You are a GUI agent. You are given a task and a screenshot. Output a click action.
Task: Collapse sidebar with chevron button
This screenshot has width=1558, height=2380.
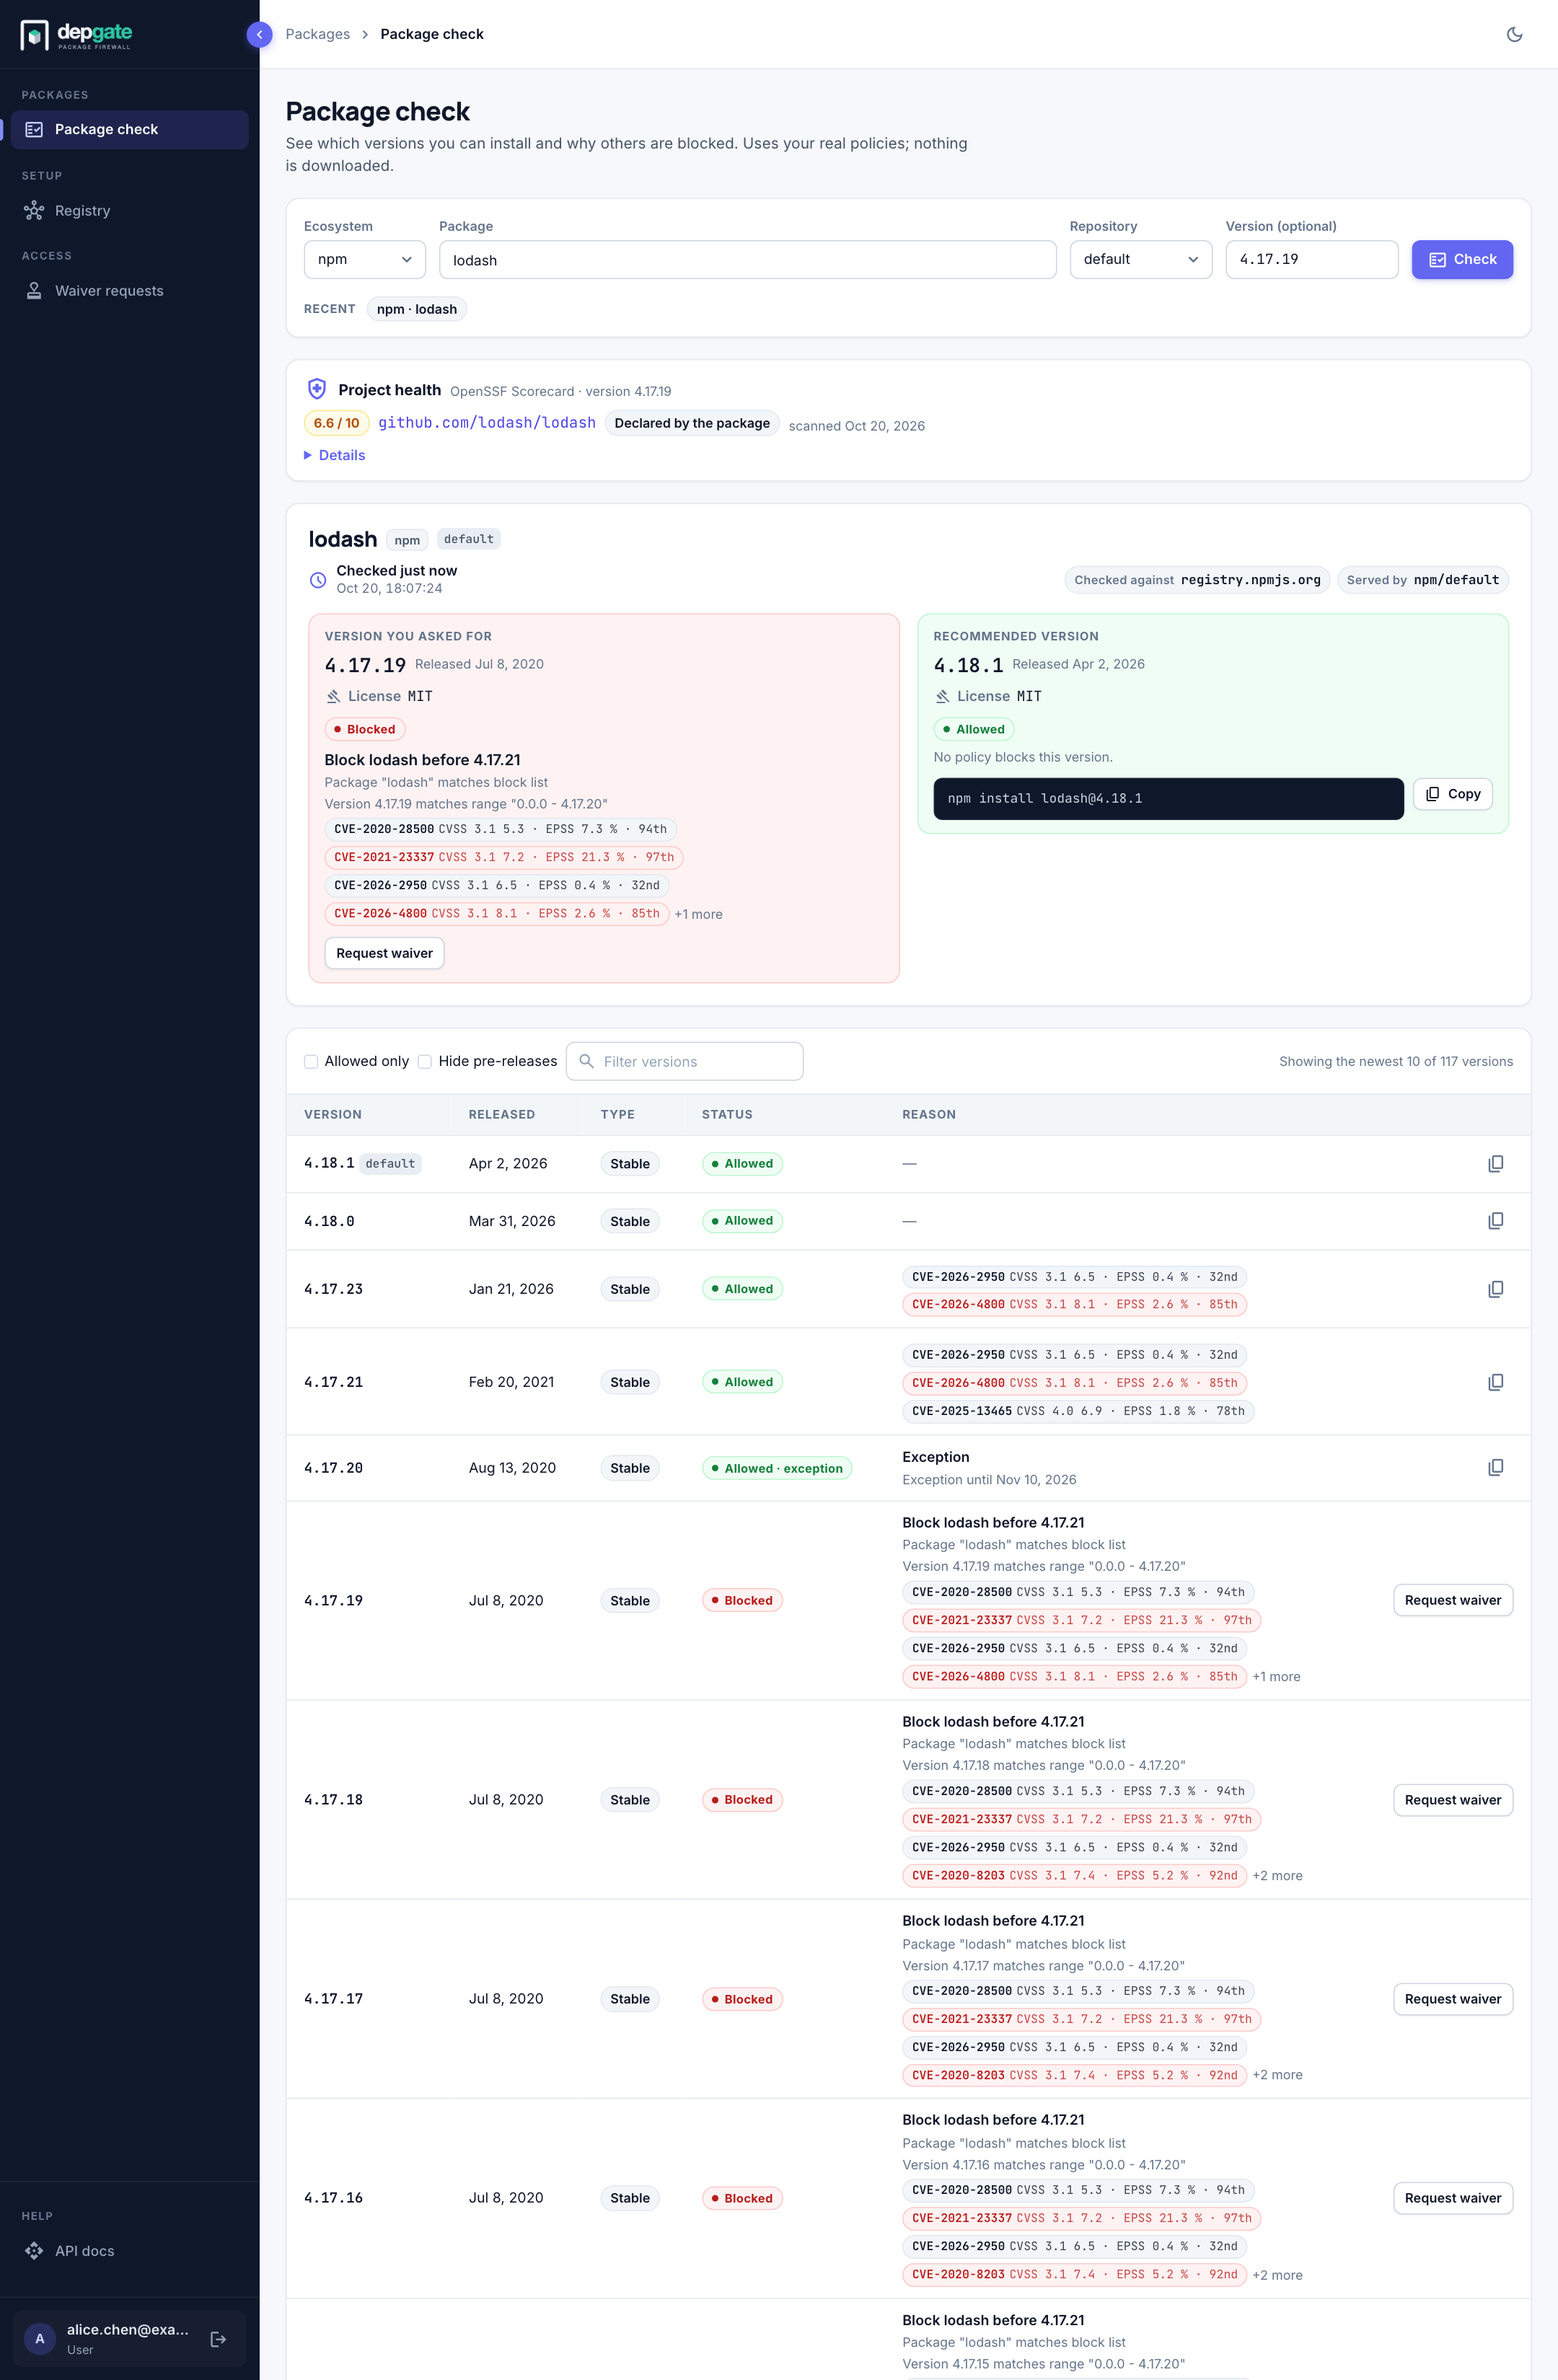tap(259, 34)
